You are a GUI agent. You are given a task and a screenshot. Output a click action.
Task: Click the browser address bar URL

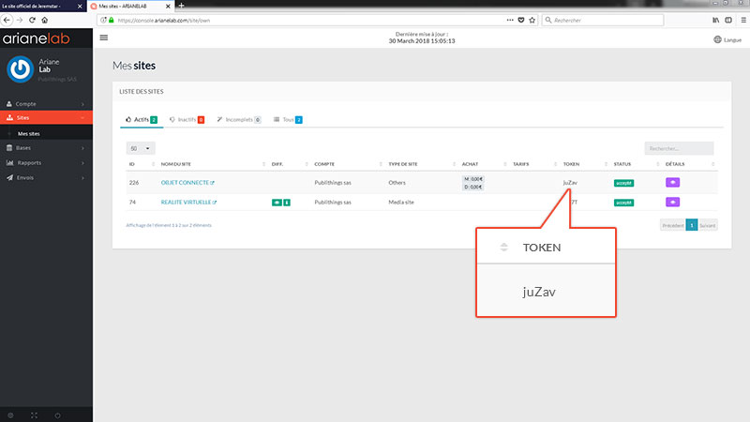(x=163, y=21)
